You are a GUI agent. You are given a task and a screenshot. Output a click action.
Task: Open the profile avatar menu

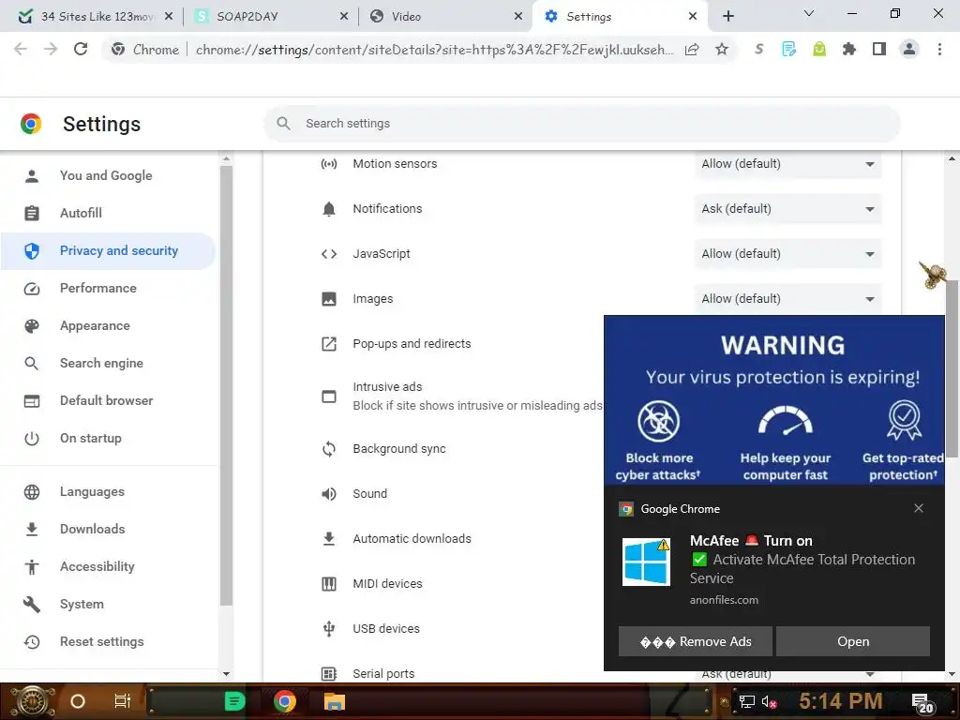909,49
